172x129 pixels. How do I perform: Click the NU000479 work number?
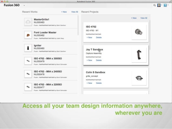pyautogui.click(x=39, y=61)
